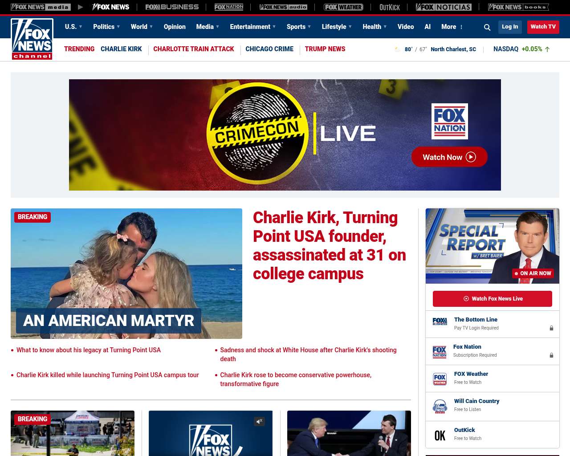Click the weather icon next to 80°
Viewport: 570px width, 456px height.
[398, 49]
